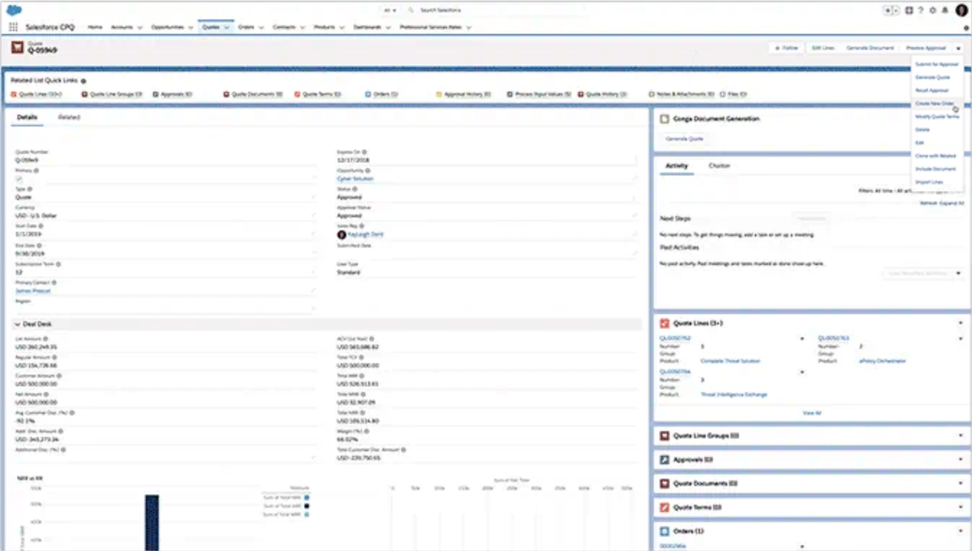Screen dimensions: 972x551
Task: Click the Generate Document button
Action: (870, 48)
